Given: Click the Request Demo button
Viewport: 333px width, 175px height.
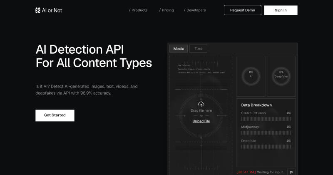Looking at the screenshot, I should pyautogui.click(x=243, y=10).
